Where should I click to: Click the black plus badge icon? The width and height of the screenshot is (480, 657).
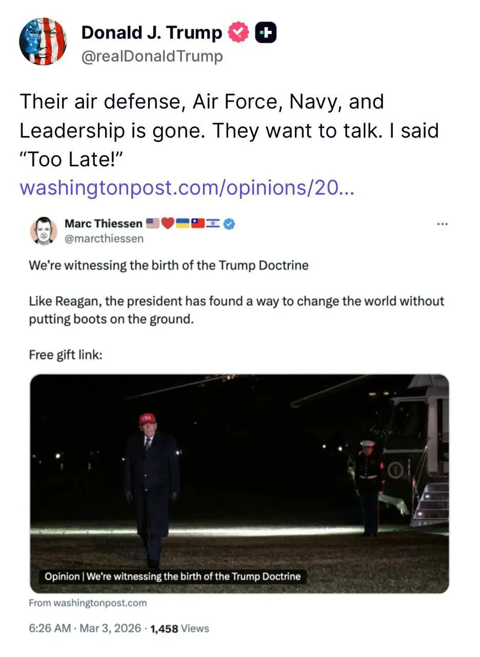(266, 33)
